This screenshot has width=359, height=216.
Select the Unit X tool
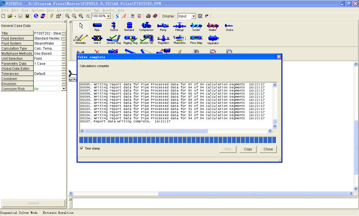[97, 40]
